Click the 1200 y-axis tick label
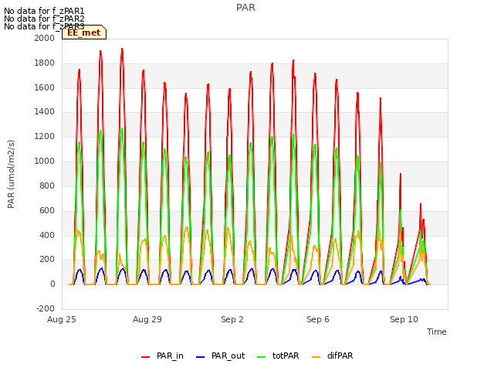 tap(45, 137)
